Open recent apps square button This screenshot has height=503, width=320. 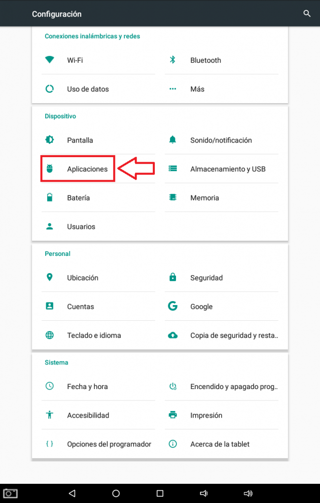(160, 493)
